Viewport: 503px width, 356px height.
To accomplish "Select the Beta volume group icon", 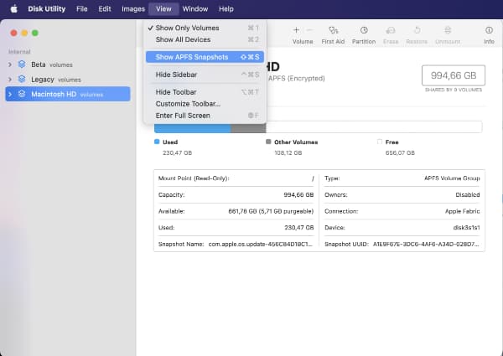I will (x=22, y=64).
